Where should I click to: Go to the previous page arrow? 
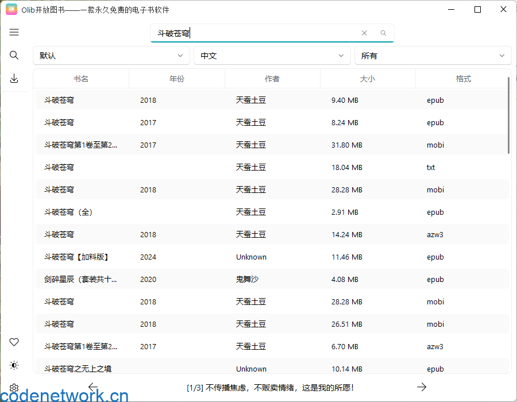click(93, 387)
